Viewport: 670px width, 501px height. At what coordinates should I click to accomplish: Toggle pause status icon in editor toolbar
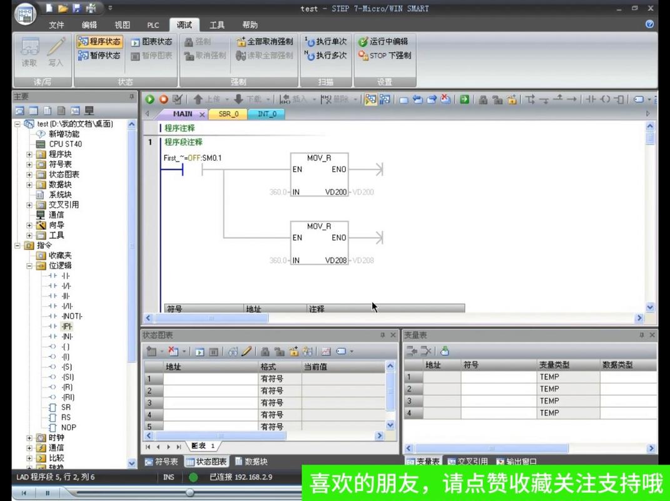point(385,99)
